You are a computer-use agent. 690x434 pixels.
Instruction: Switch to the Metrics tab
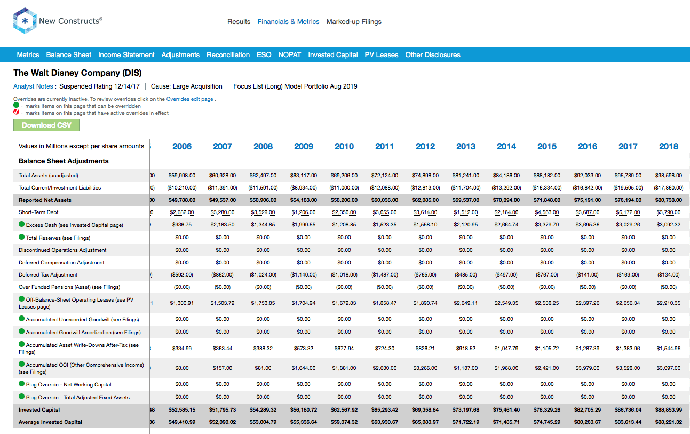(28, 55)
